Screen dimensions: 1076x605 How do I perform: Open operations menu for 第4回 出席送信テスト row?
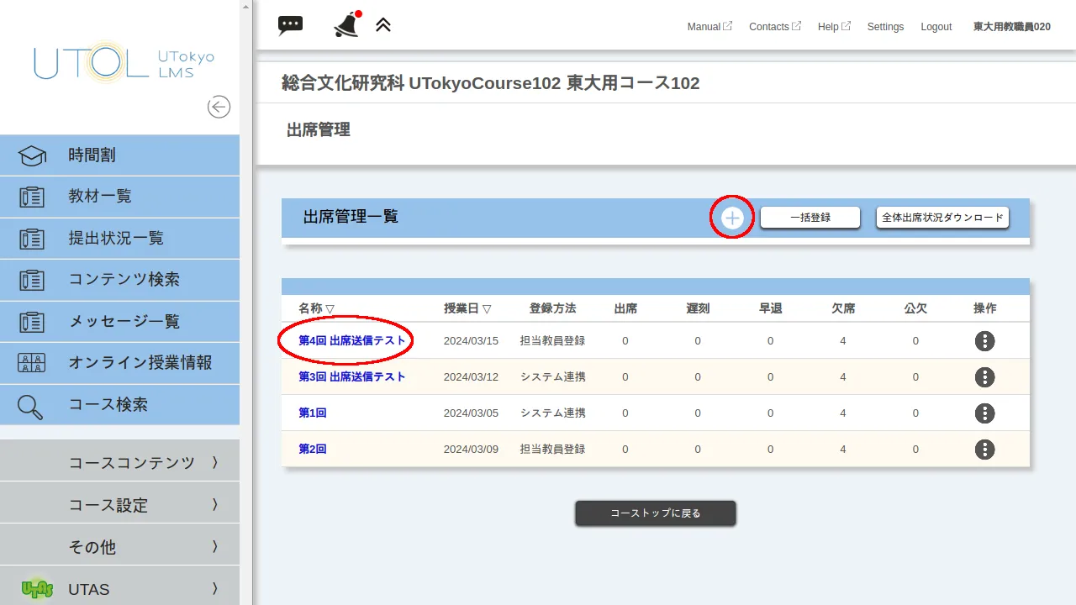[x=984, y=341]
